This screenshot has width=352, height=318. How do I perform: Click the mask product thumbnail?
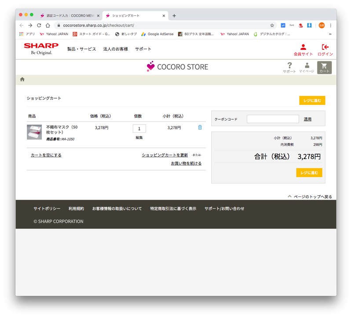[x=34, y=132]
